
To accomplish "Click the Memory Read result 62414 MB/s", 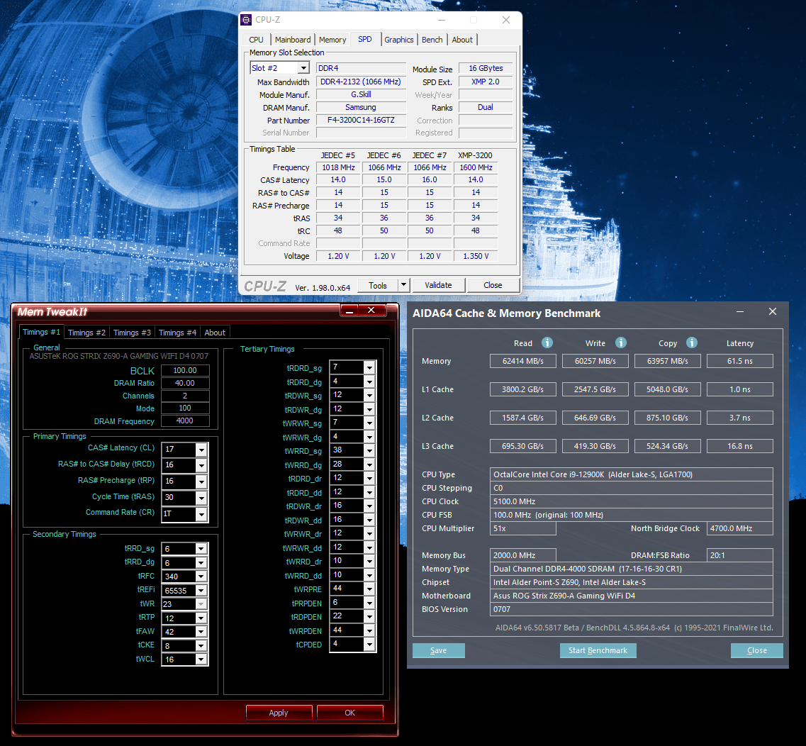I will [522, 361].
